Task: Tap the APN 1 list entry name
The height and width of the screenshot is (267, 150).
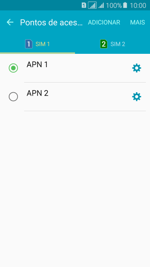Action: (x=37, y=65)
